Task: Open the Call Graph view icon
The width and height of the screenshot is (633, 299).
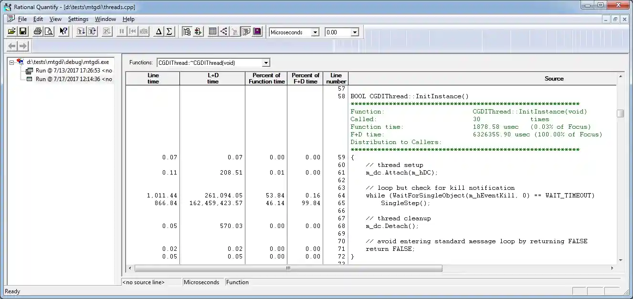Action: pos(223,32)
